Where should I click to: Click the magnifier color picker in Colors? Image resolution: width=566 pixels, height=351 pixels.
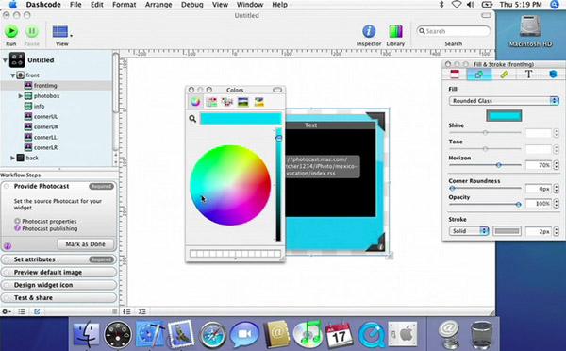coord(192,119)
